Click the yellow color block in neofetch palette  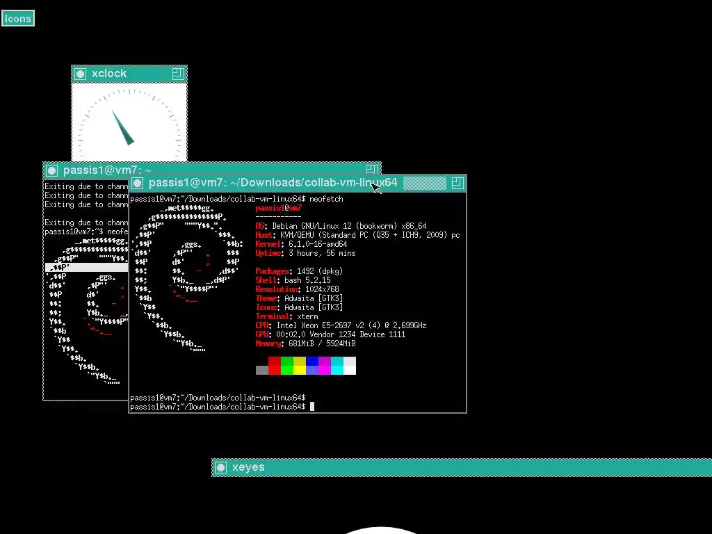pos(300,366)
